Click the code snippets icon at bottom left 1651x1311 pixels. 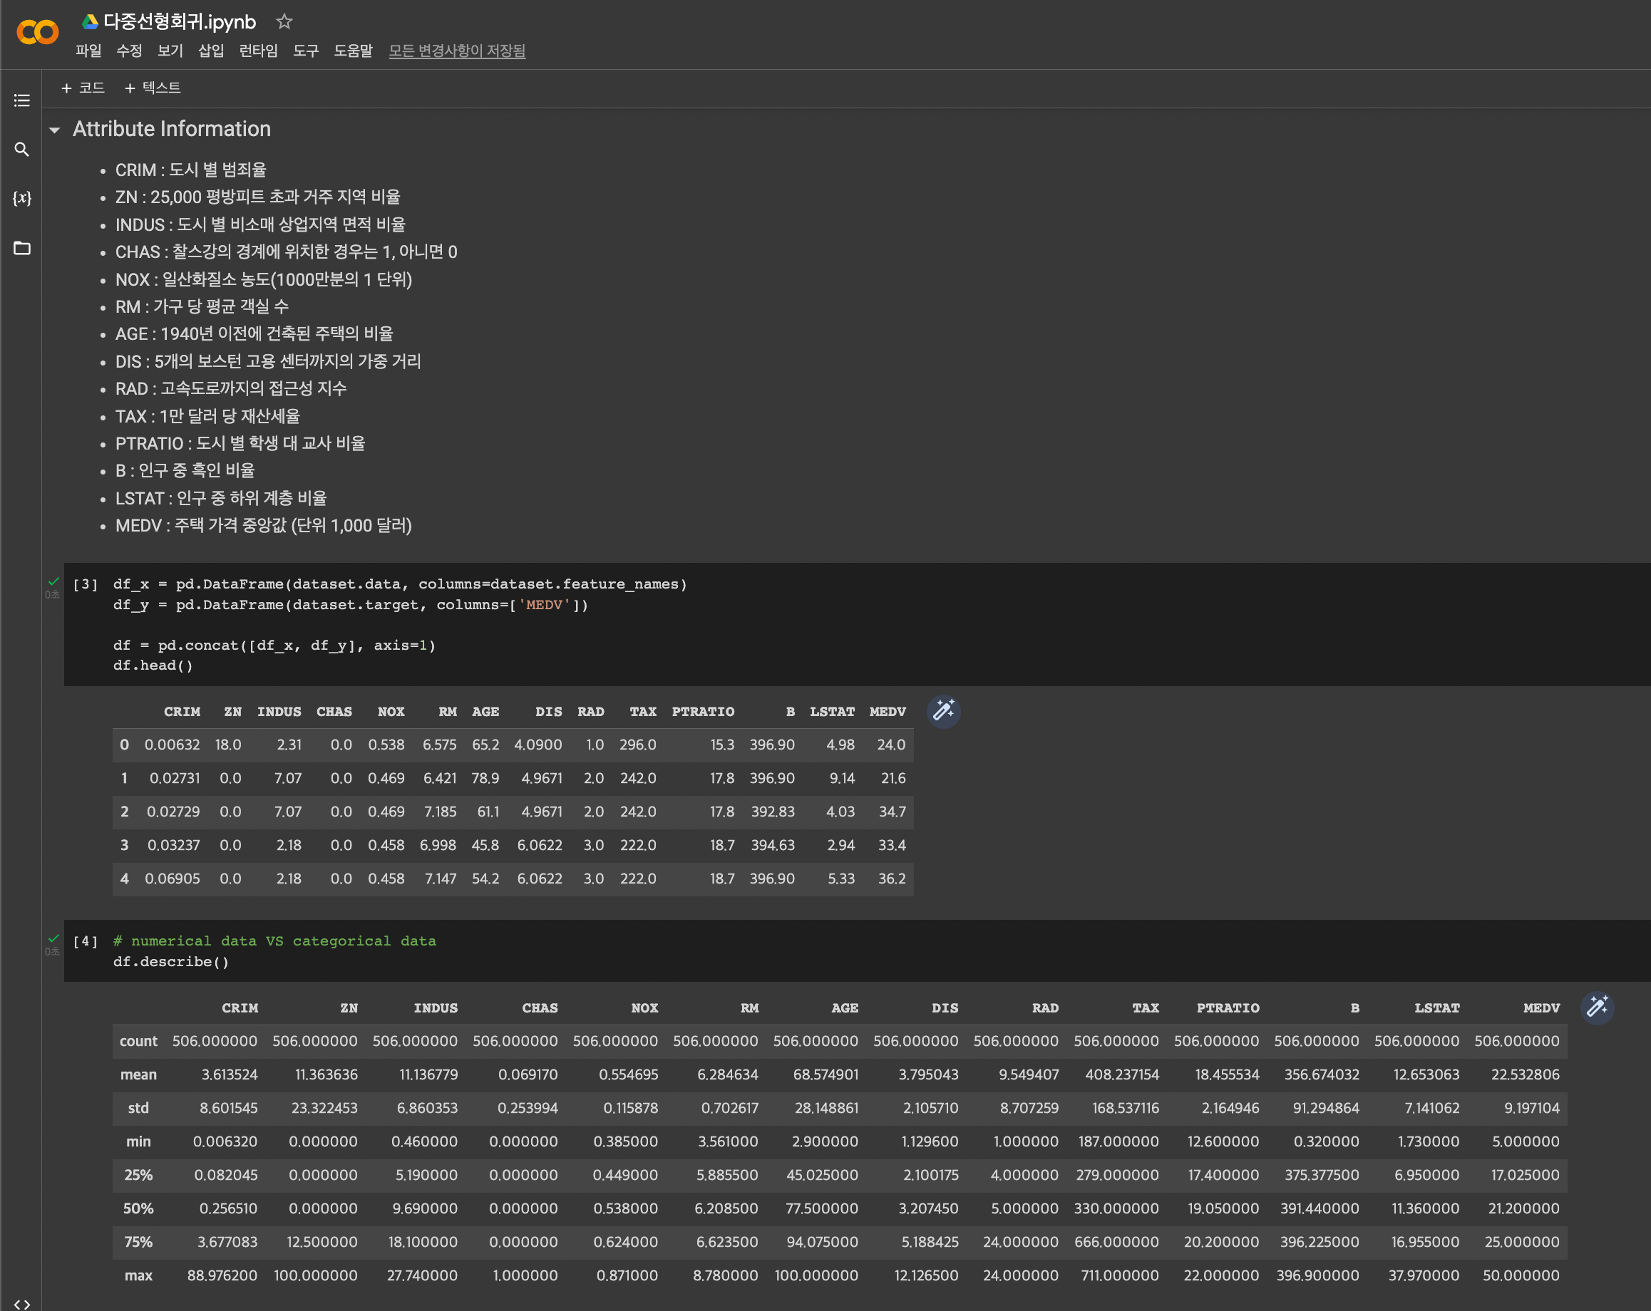(x=21, y=1303)
